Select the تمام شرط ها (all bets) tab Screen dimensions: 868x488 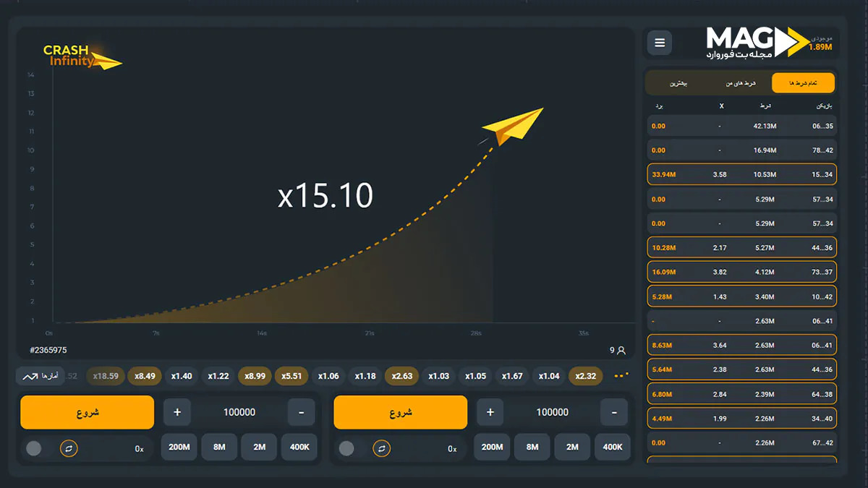click(x=803, y=83)
